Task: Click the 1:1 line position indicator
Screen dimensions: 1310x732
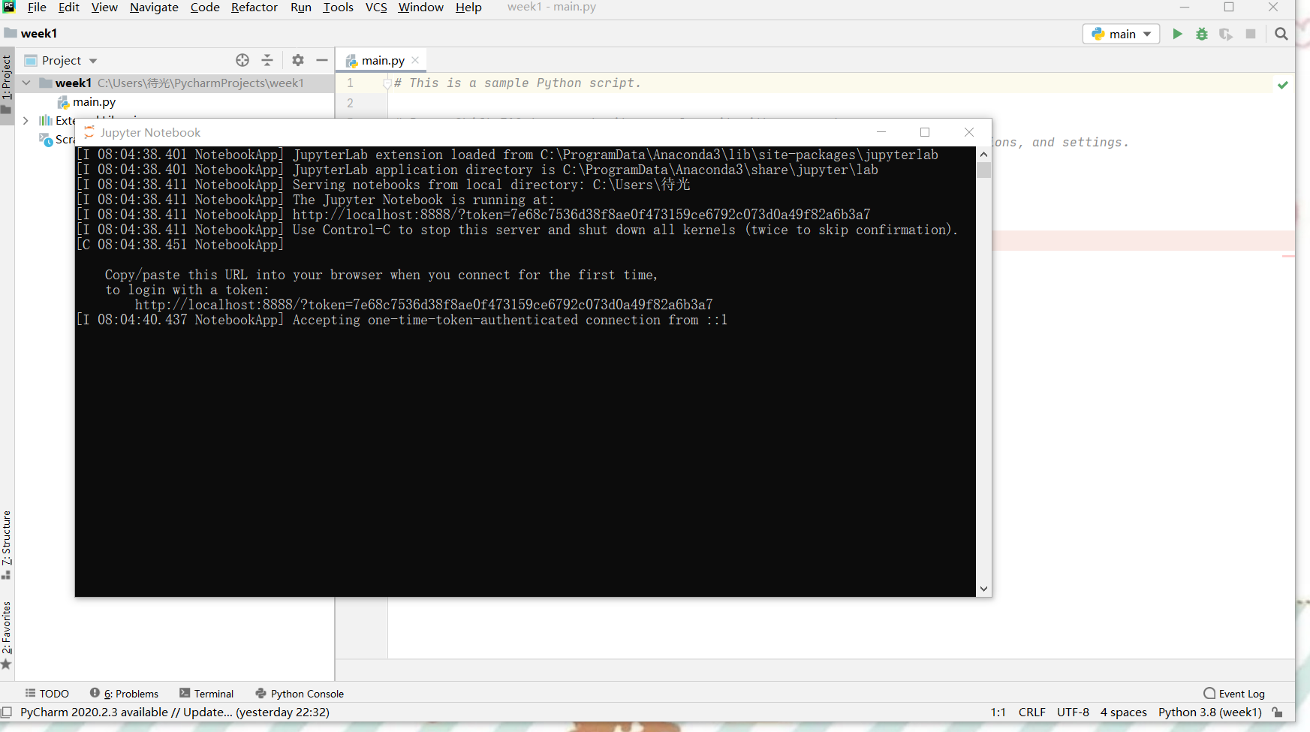Action: (998, 712)
